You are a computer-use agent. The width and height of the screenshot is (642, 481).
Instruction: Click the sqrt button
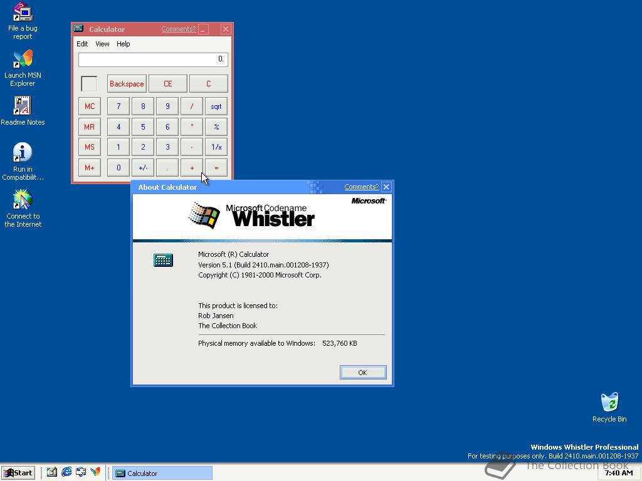[x=216, y=106]
